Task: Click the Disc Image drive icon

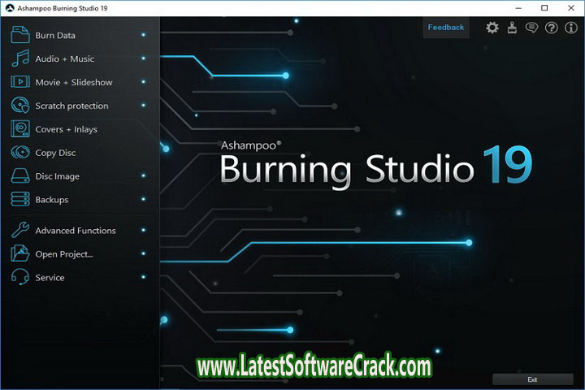Action: pos(20,175)
